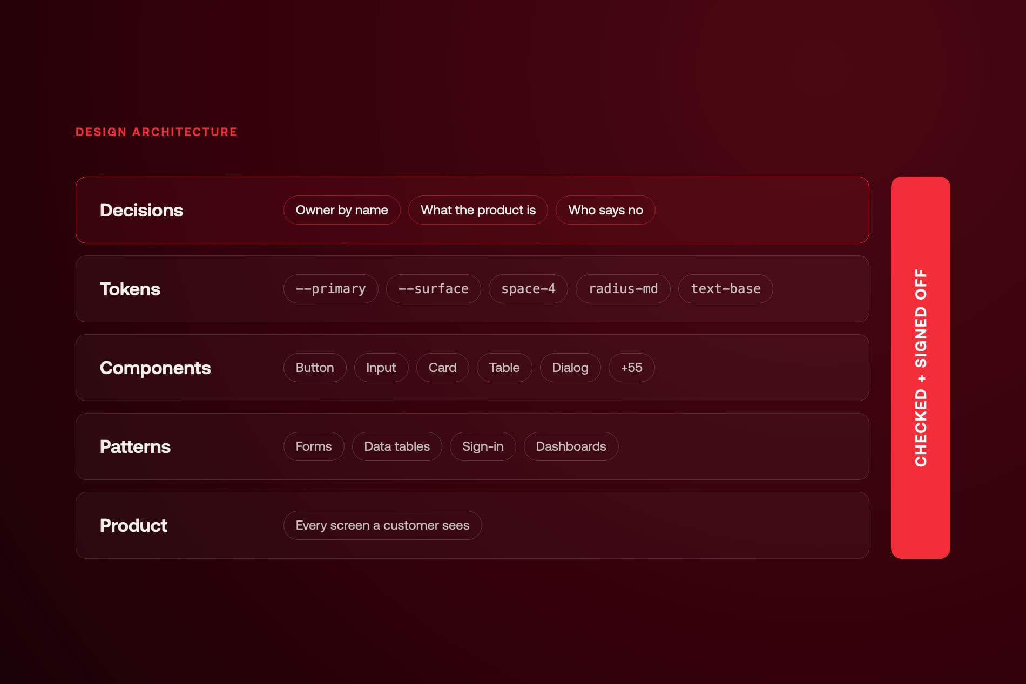The image size is (1026, 684).
Task: Select the "Data tables" pattern chip
Action: [397, 446]
